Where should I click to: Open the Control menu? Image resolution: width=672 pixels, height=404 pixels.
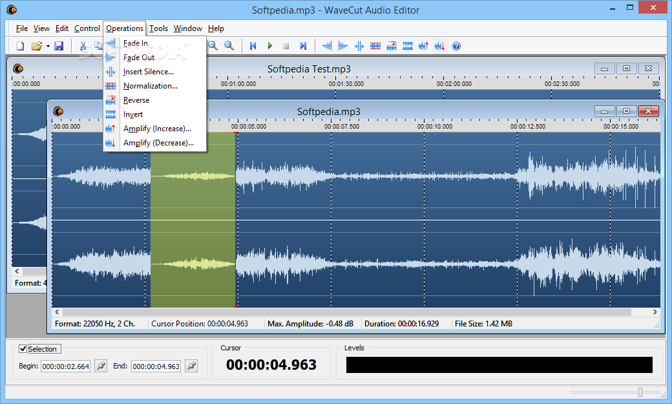click(87, 28)
